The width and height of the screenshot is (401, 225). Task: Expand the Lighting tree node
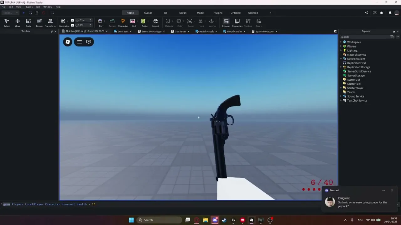click(341, 50)
